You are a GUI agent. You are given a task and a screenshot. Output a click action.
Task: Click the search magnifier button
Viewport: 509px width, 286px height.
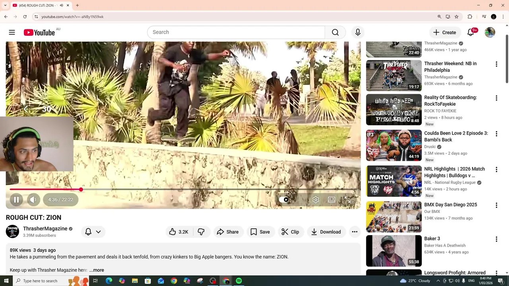point(335,32)
